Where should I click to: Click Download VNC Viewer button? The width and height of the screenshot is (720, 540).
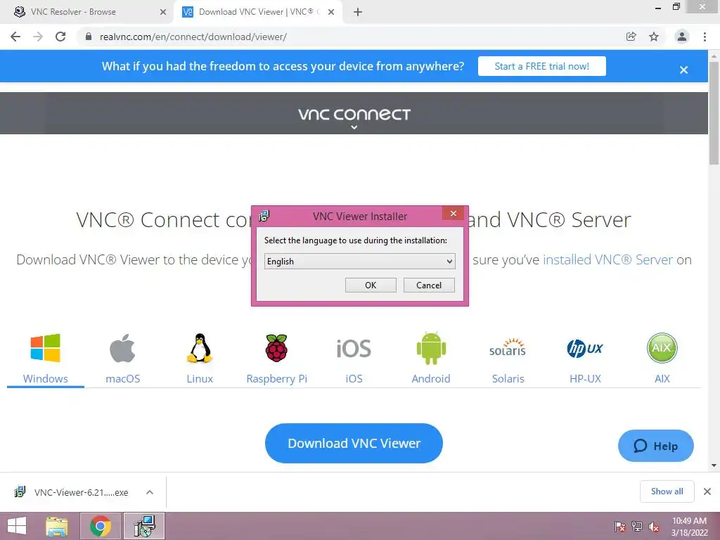tap(354, 443)
